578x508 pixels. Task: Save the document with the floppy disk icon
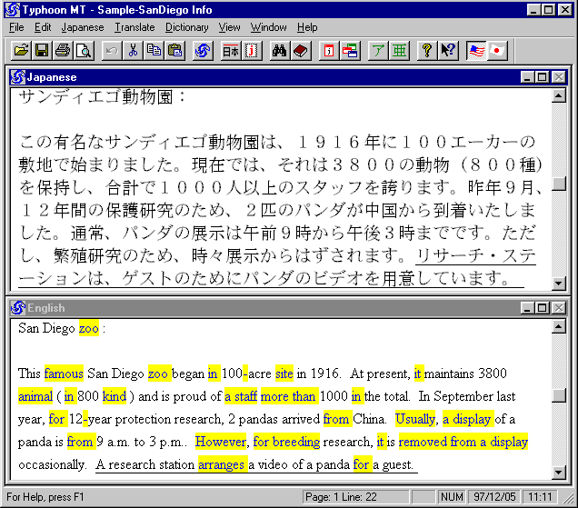tap(42, 50)
